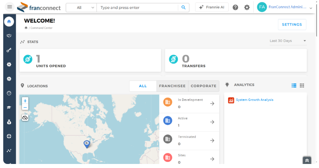Viewport: 319px width, 168px height.
Task: Select the Franchisee locations tab
Action: 172,86
